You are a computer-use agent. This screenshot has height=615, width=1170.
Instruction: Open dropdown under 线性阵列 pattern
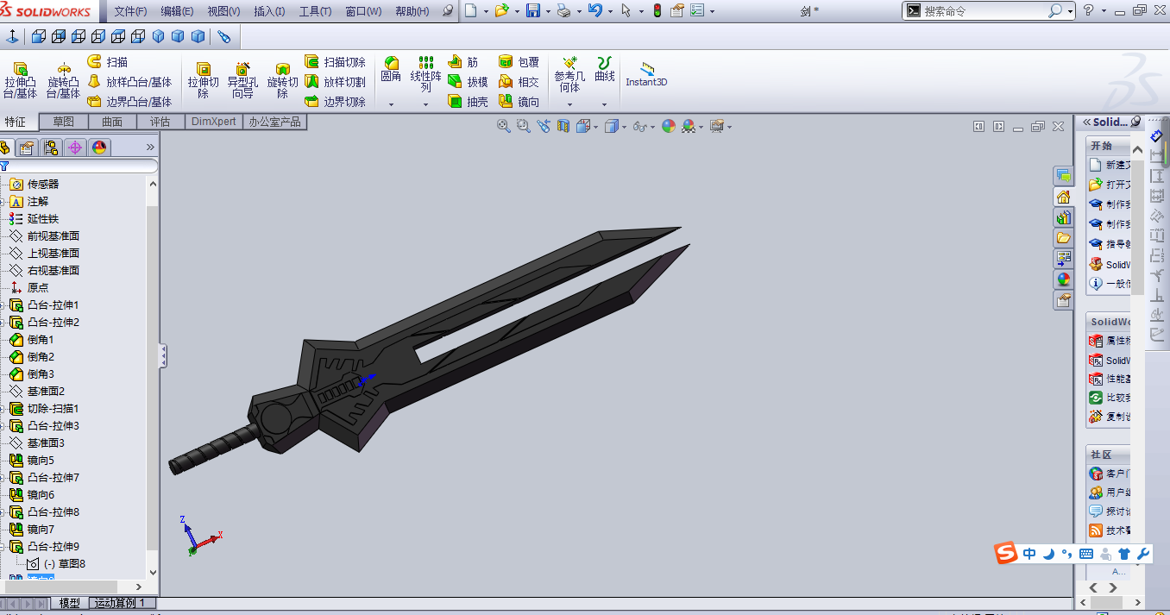(425, 104)
